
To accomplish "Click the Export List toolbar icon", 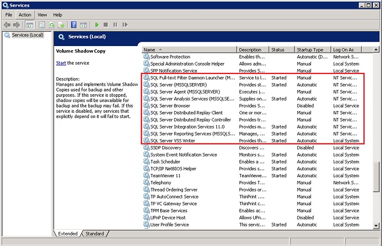I will tap(61, 25).
